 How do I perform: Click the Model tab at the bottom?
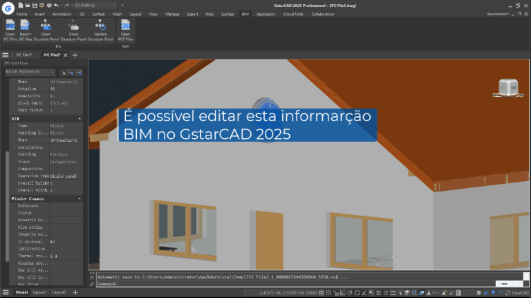coord(21,292)
